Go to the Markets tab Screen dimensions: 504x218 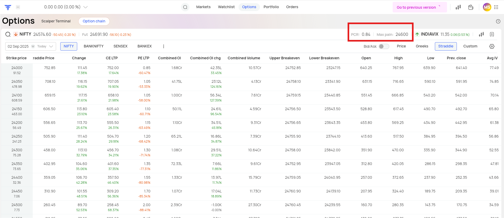(x=203, y=7)
